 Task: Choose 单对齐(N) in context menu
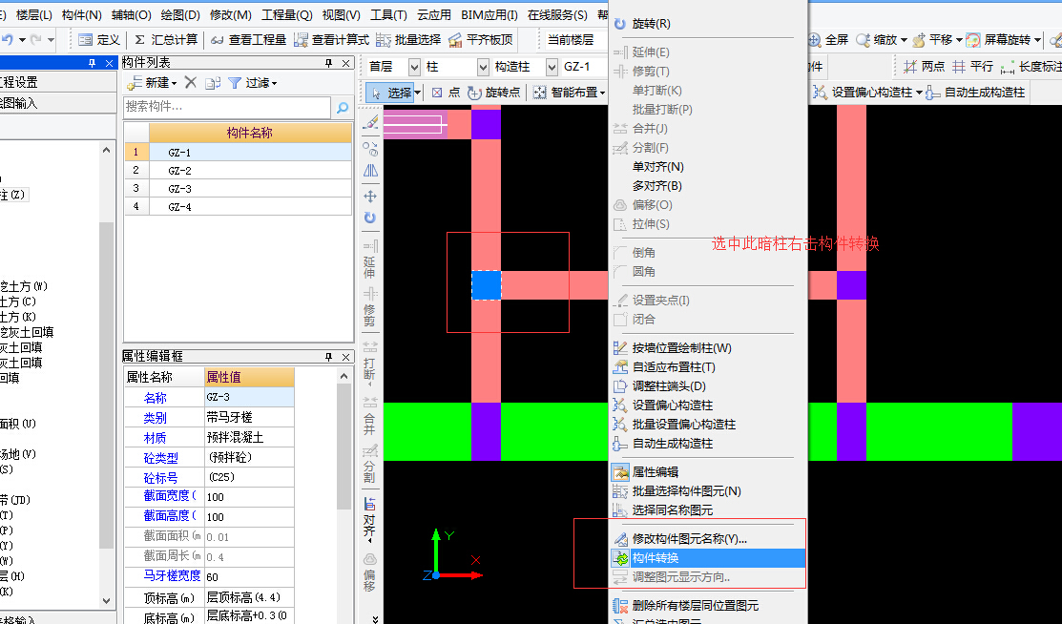[x=657, y=167]
